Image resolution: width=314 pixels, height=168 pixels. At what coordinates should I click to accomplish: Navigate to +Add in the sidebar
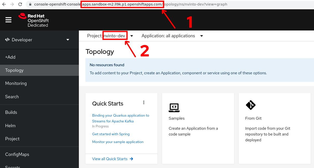click(x=10, y=57)
